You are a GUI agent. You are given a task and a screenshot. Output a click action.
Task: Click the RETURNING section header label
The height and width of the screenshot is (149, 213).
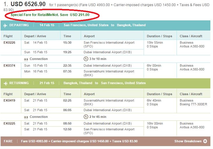pyautogui.click(x=19, y=83)
